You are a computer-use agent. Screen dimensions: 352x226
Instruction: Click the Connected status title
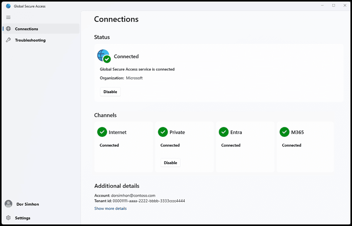point(126,56)
